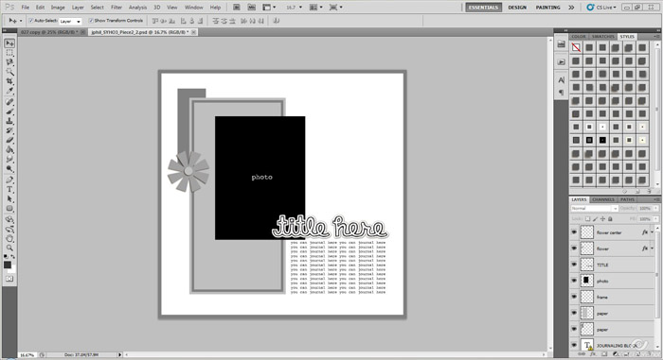Select the Clone Stamp tool

pyautogui.click(x=9, y=121)
